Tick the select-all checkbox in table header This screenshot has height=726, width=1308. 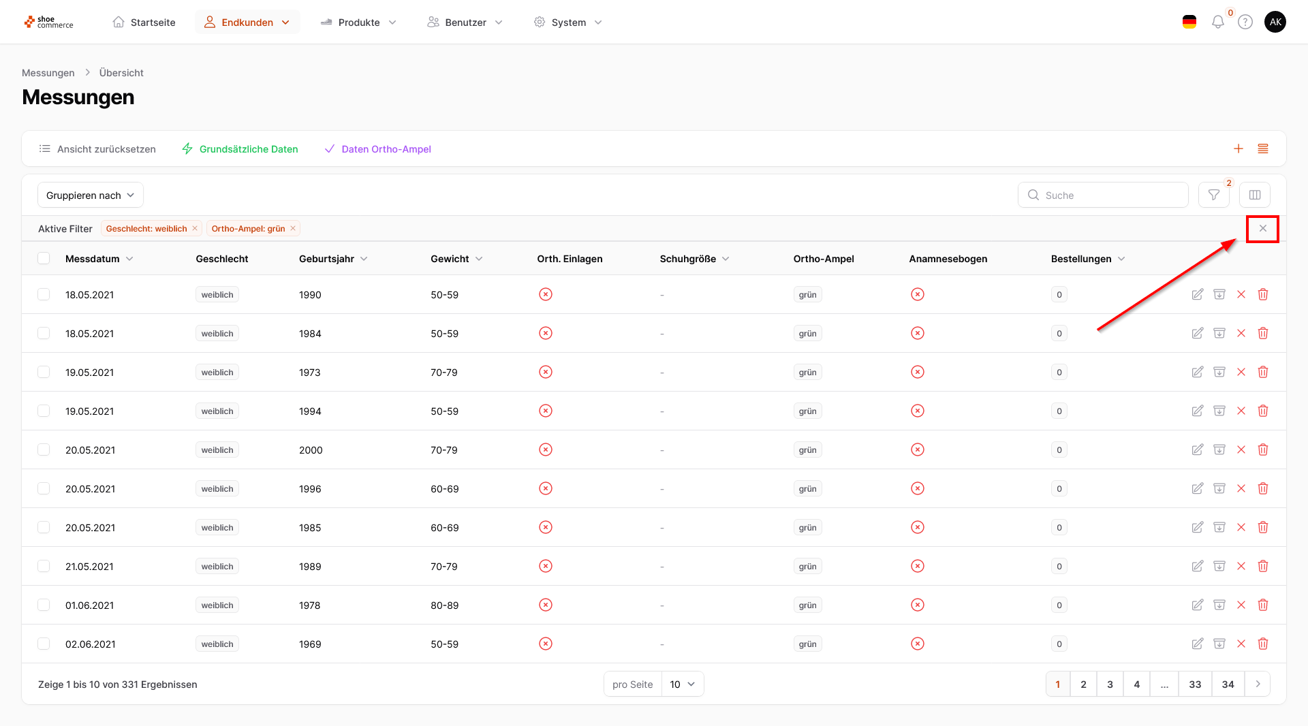[44, 259]
